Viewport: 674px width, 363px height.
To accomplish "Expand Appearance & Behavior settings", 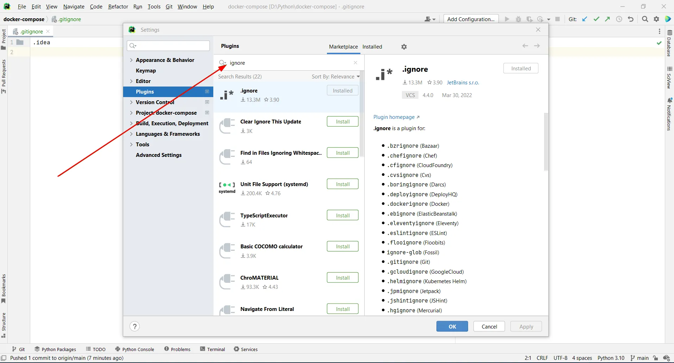I will 131,60.
